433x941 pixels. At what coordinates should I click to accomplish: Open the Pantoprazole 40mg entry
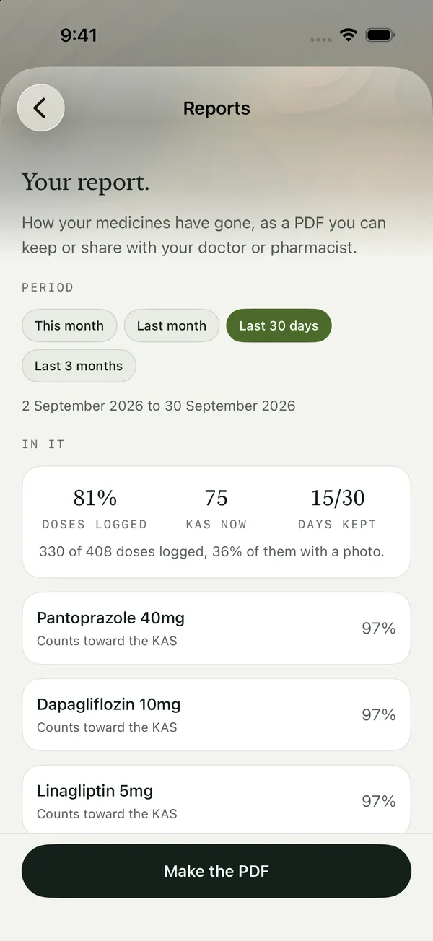(216, 629)
